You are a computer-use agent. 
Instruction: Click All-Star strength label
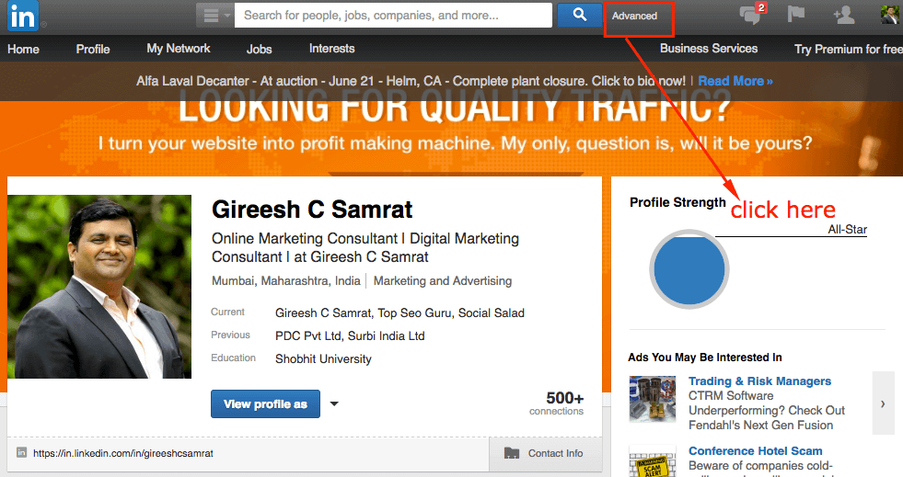(x=847, y=229)
